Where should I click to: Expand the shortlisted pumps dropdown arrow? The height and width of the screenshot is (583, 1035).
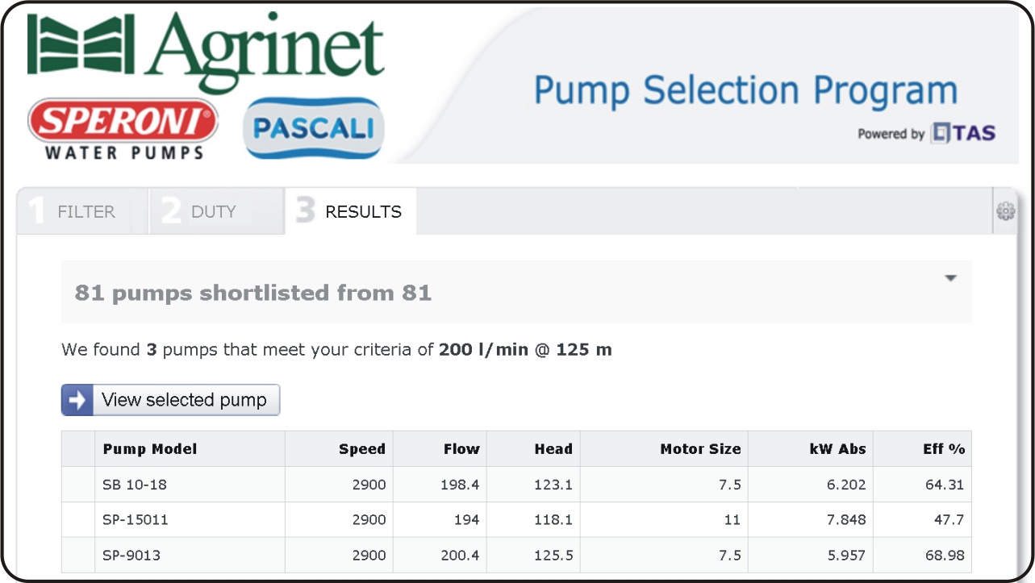[x=950, y=278]
